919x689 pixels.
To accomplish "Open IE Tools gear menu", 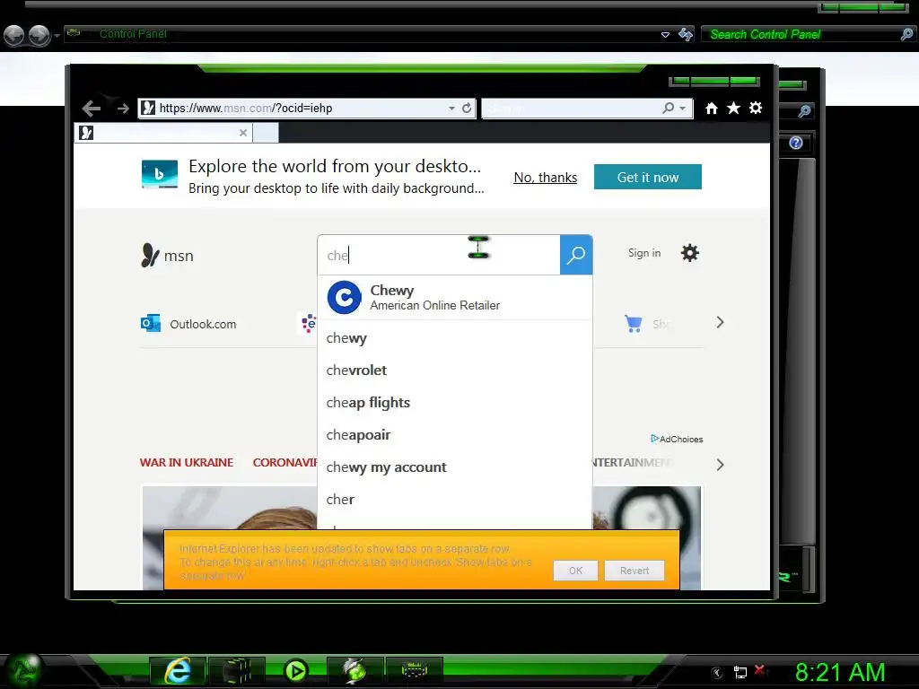I will pos(756,108).
